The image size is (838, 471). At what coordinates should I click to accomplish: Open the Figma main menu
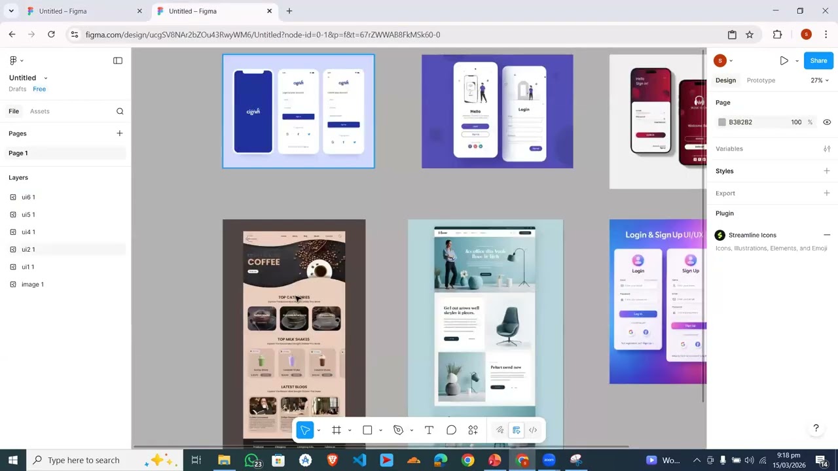click(x=16, y=61)
